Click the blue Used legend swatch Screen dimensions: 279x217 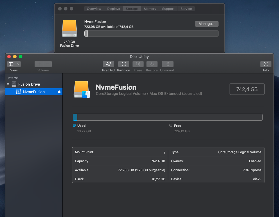coord(74,125)
